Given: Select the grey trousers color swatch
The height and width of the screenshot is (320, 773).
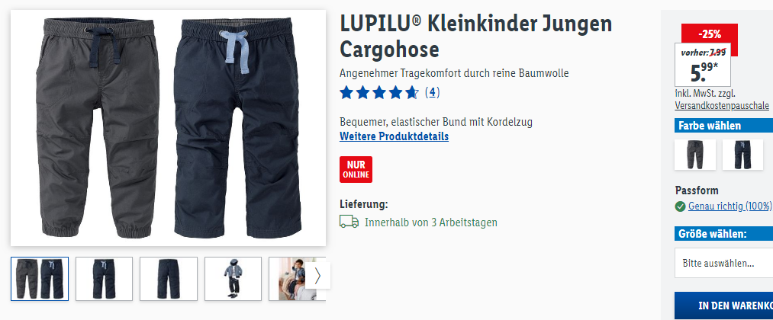Looking at the screenshot, I should (x=695, y=155).
